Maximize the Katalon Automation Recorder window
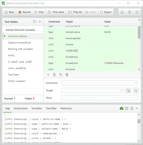 tap(129, 3)
